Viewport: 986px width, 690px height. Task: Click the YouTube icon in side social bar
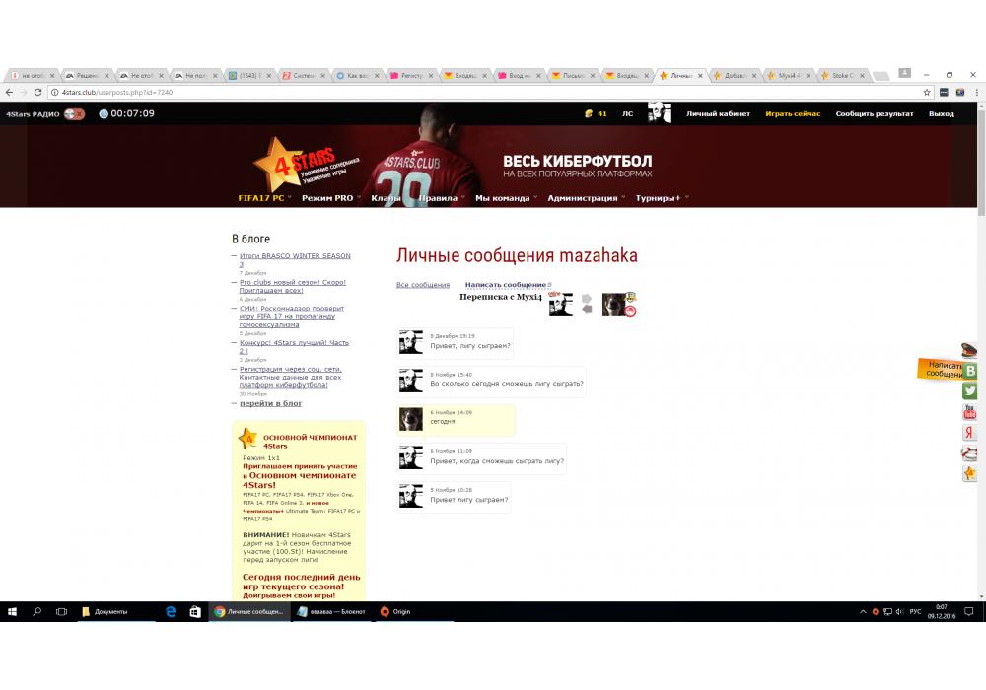pyautogui.click(x=970, y=412)
